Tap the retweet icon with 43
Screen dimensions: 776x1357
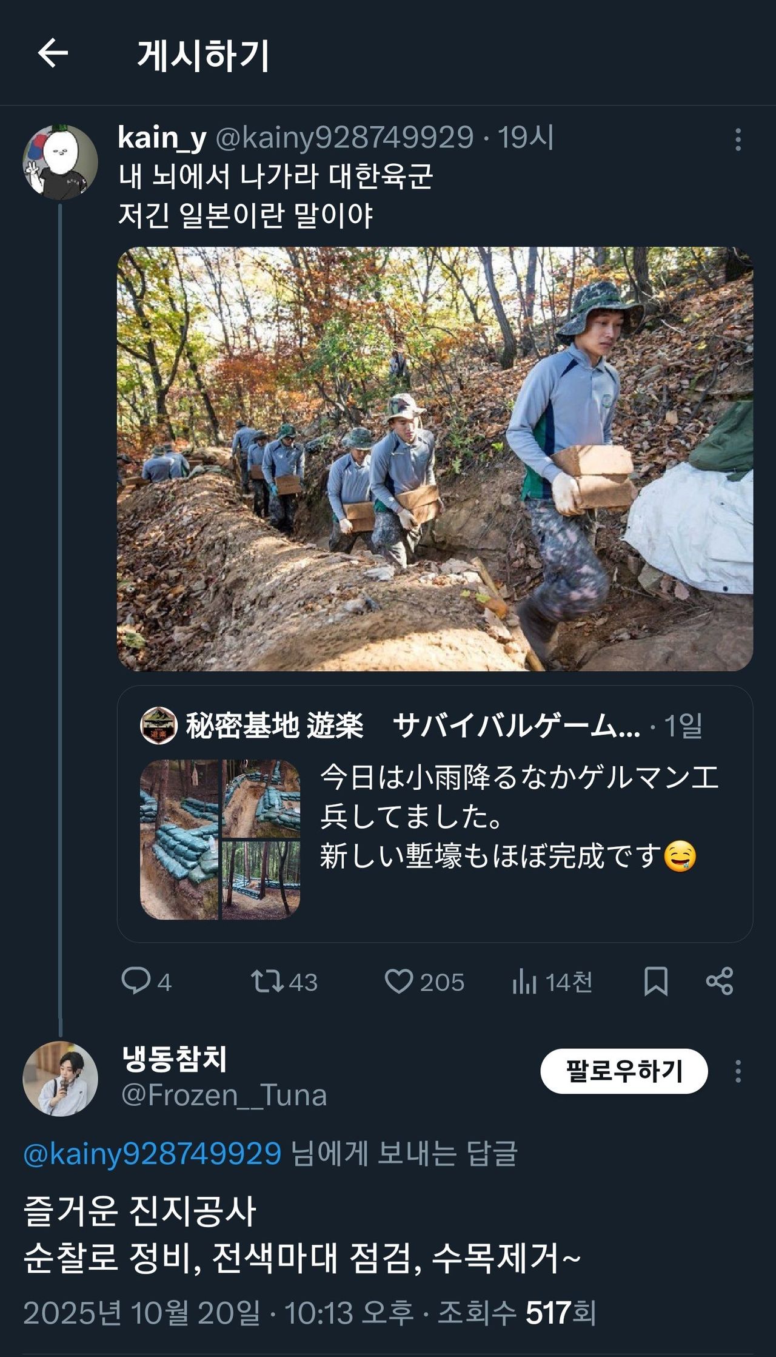click(x=267, y=981)
